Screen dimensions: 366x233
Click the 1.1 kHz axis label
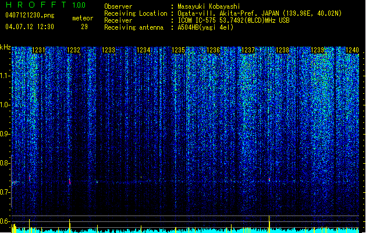5,76
